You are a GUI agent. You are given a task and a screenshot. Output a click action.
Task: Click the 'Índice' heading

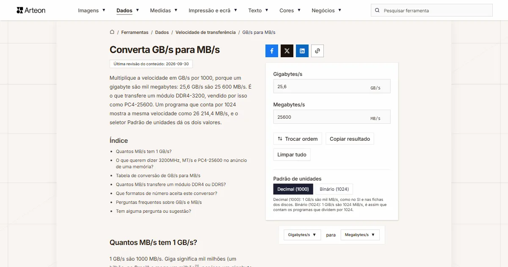point(119,140)
